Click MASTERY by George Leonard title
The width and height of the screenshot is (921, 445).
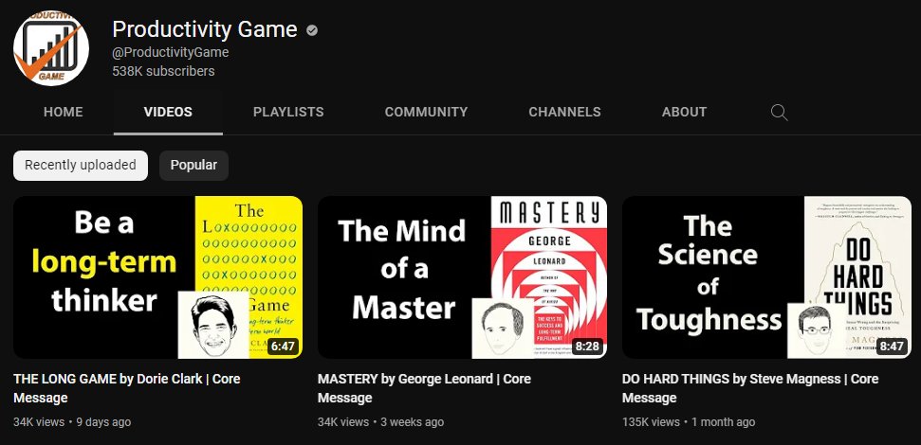click(424, 388)
